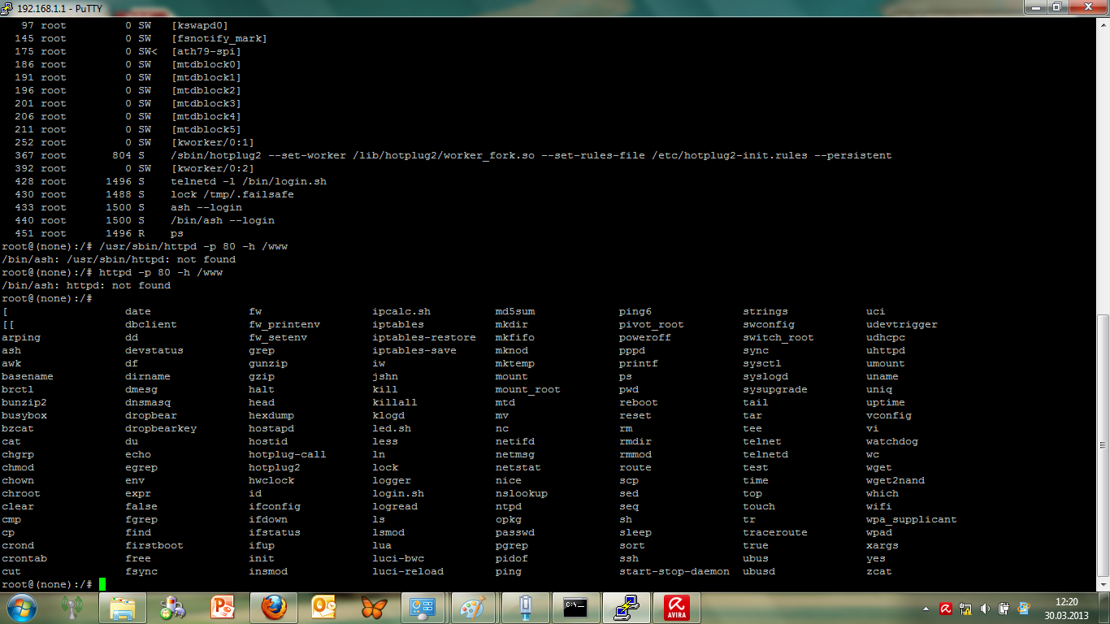This screenshot has height=624, width=1110.
Task: Open Outlook from the taskbar
Action: coord(323,608)
